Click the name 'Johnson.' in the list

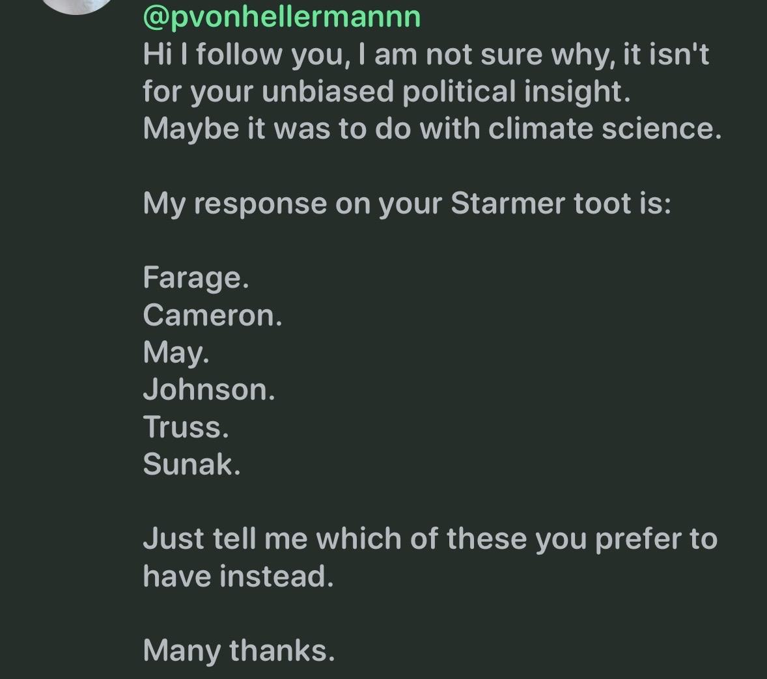[x=209, y=390]
